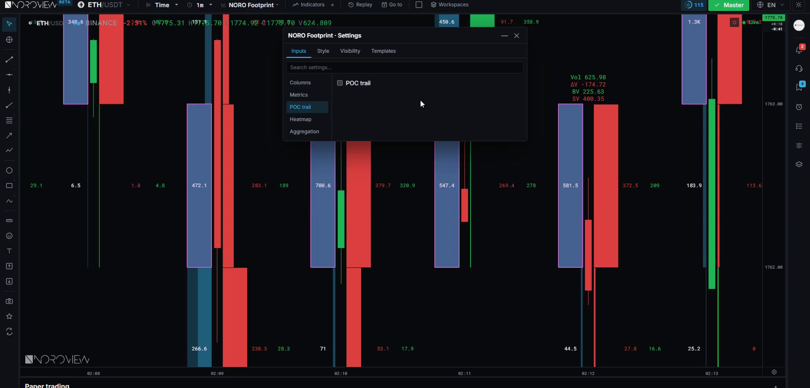Click the Go to button
The width and height of the screenshot is (810, 388).
(x=392, y=5)
